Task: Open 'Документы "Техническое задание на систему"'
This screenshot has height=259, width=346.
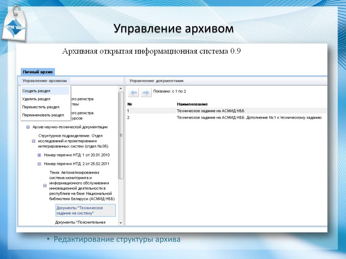Action: click(x=85, y=210)
